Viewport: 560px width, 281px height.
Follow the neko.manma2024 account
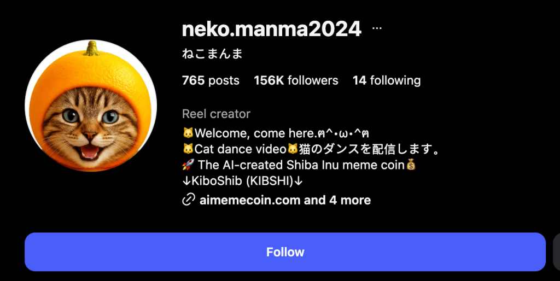click(x=285, y=251)
